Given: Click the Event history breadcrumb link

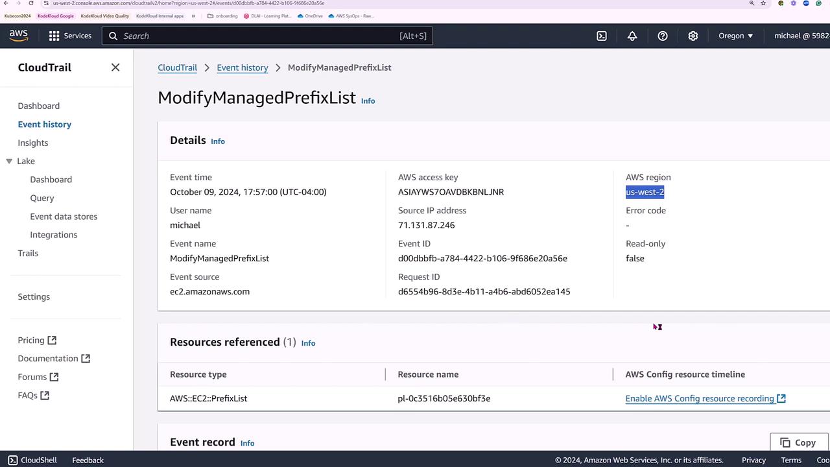Looking at the screenshot, I should coord(243,67).
